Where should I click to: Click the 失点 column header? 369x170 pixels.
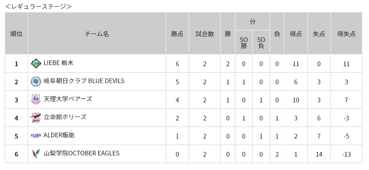pyautogui.click(x=319, y=33)
